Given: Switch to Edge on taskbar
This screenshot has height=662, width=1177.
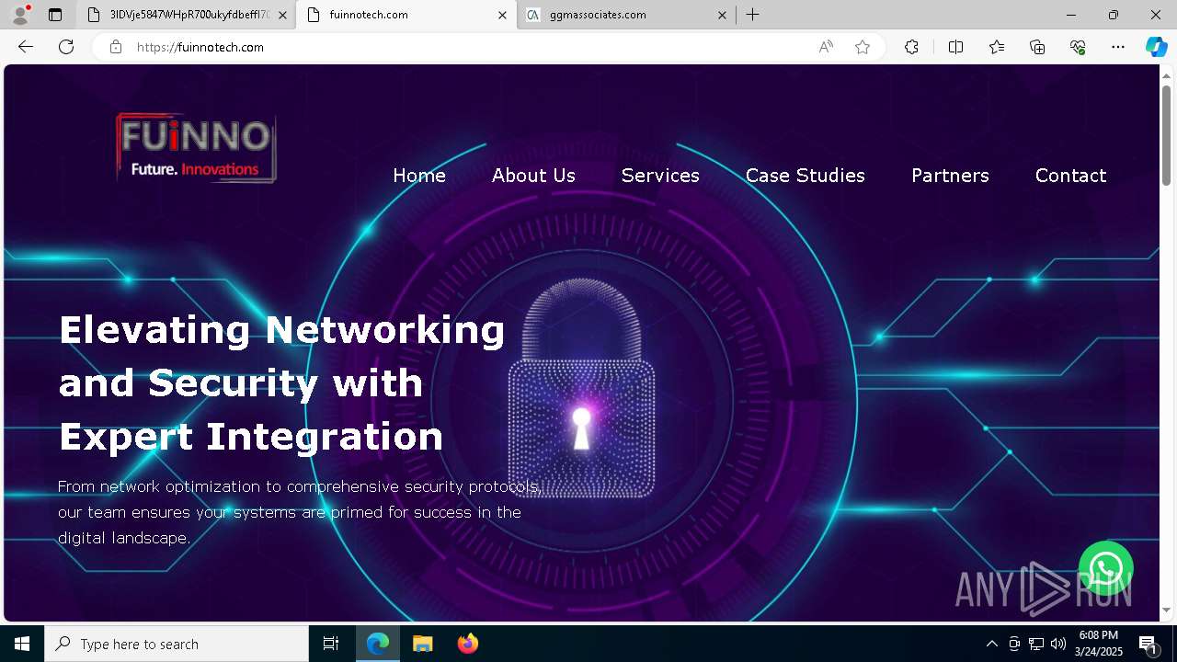Looking at the screenshot, I should 378,644.
